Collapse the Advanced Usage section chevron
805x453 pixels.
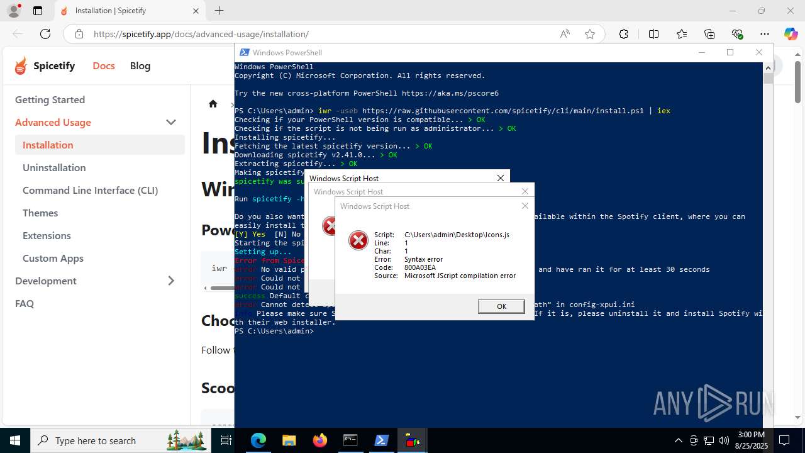click(170, 122)
